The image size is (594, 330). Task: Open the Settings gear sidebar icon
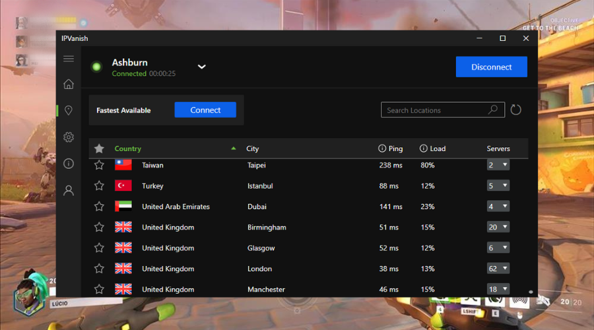tap(69, 137)
